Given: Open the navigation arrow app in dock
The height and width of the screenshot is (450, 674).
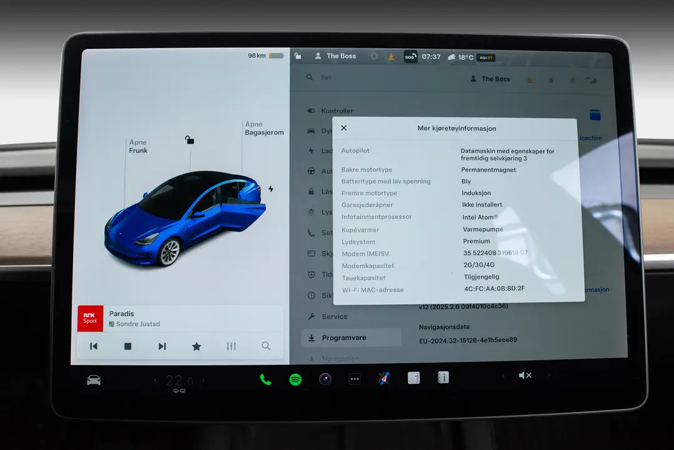Looking at the screenshot, I should click(x=384, y=379).
